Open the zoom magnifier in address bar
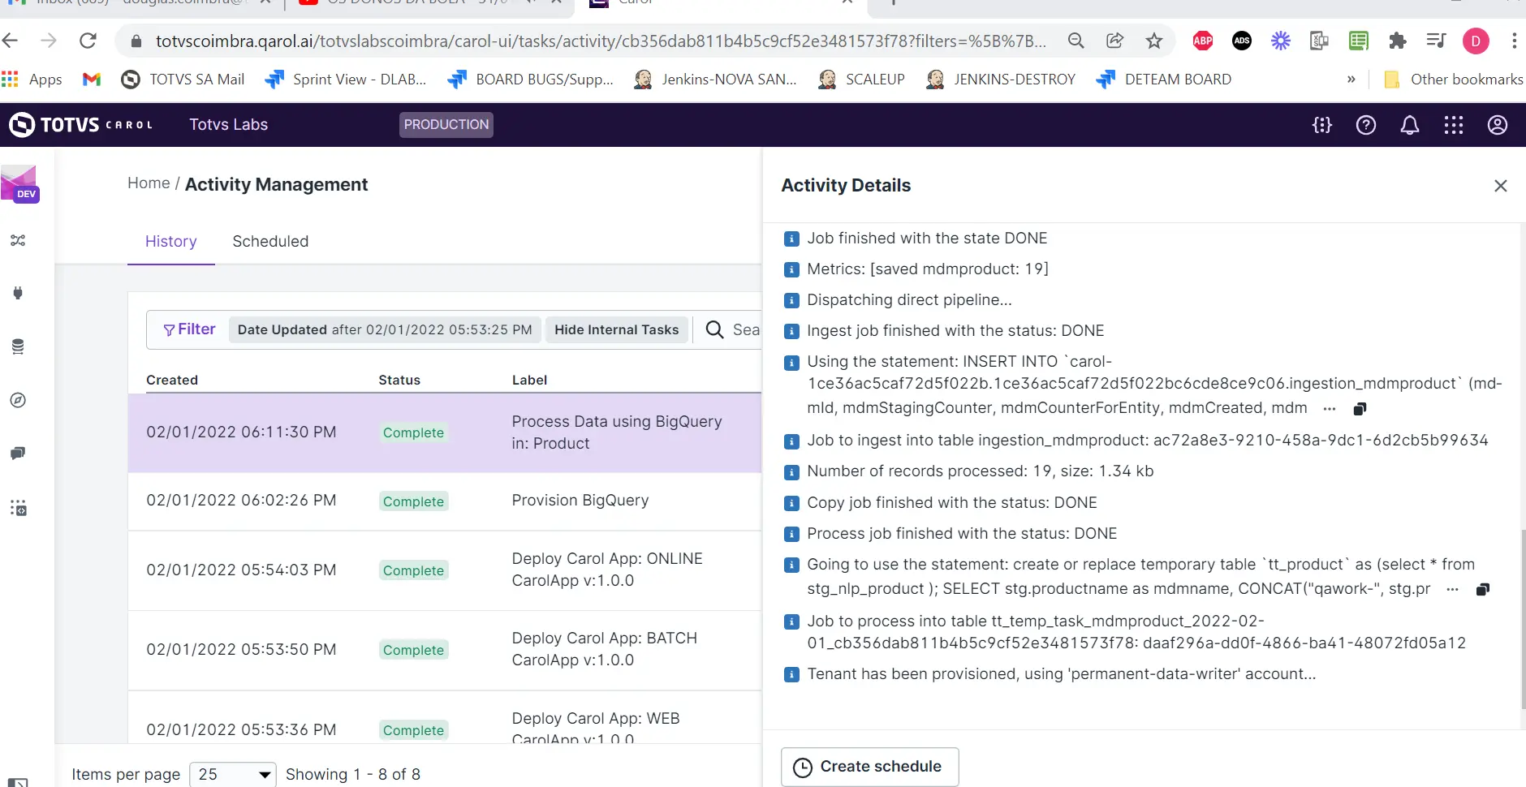 point(1076,41)
